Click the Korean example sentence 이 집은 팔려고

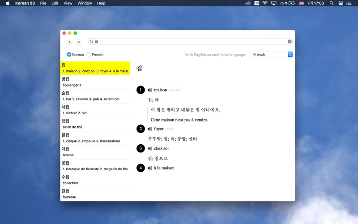(185, 110)
